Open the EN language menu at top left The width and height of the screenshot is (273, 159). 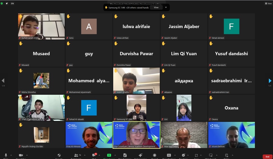tap(12, 3)
